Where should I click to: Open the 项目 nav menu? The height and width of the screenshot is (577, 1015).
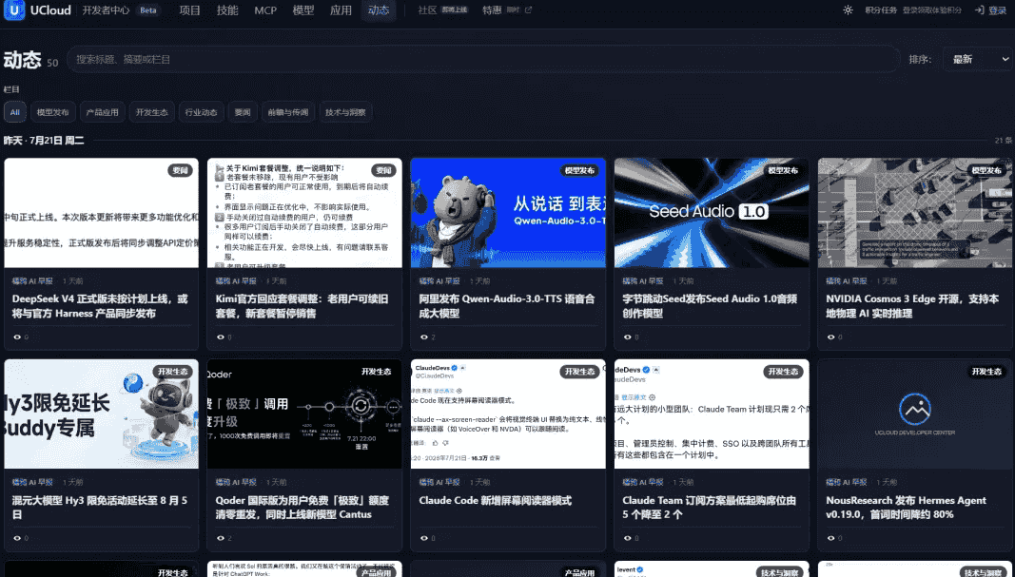coord(189,10)
